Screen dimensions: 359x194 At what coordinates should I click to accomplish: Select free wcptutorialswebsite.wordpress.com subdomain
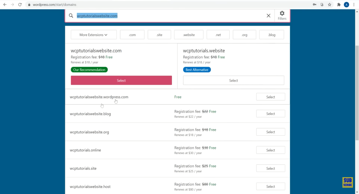(270, 97)
